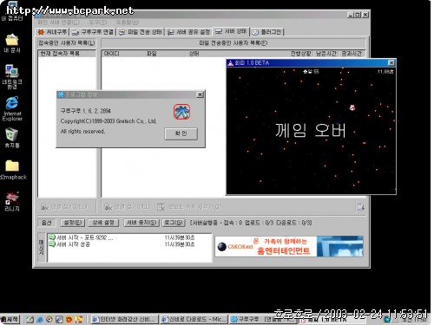This screenshot has height=325, width=434.
Task: Switch to the 파일 전송 상태 tab
Action: point(141,32)
